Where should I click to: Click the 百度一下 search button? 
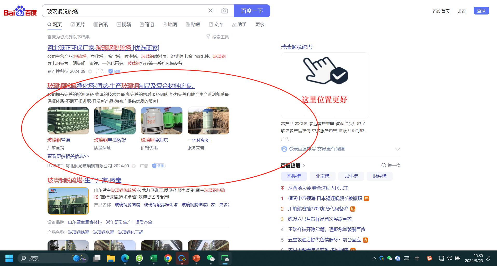(x=252, y=11)
